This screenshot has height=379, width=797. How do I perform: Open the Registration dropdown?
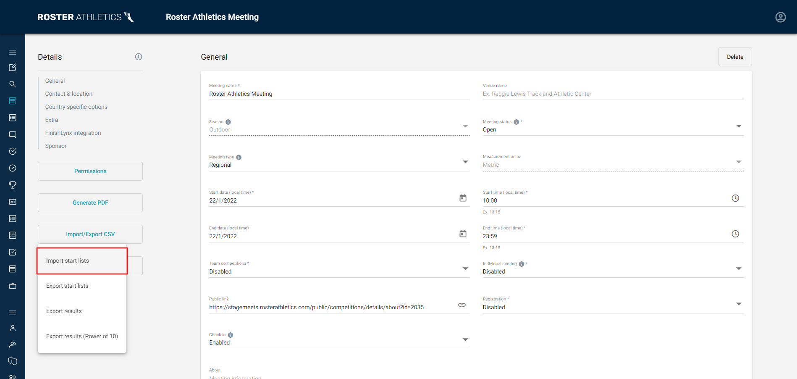739,304
